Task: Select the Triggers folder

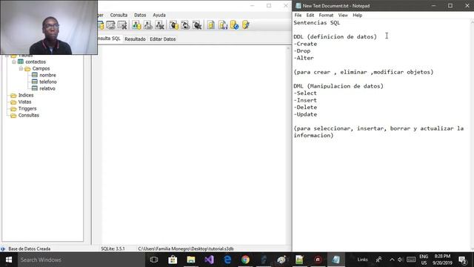Action: [27, 108]
